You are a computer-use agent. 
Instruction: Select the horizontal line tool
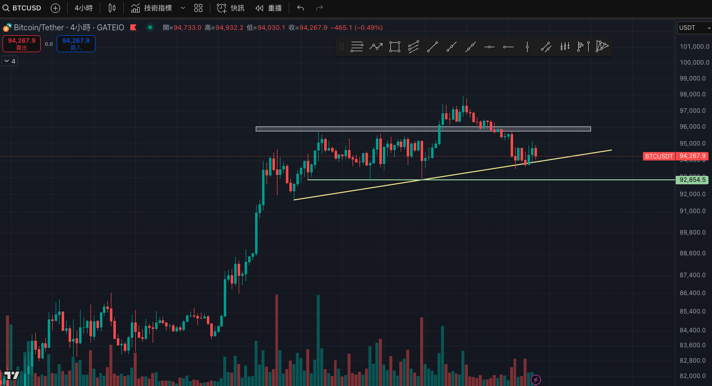pyautogui.click(x=489, y=47)
